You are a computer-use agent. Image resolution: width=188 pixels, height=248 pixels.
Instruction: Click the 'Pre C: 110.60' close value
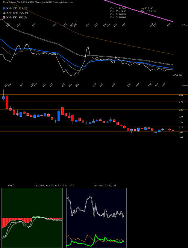pos(118,17)
